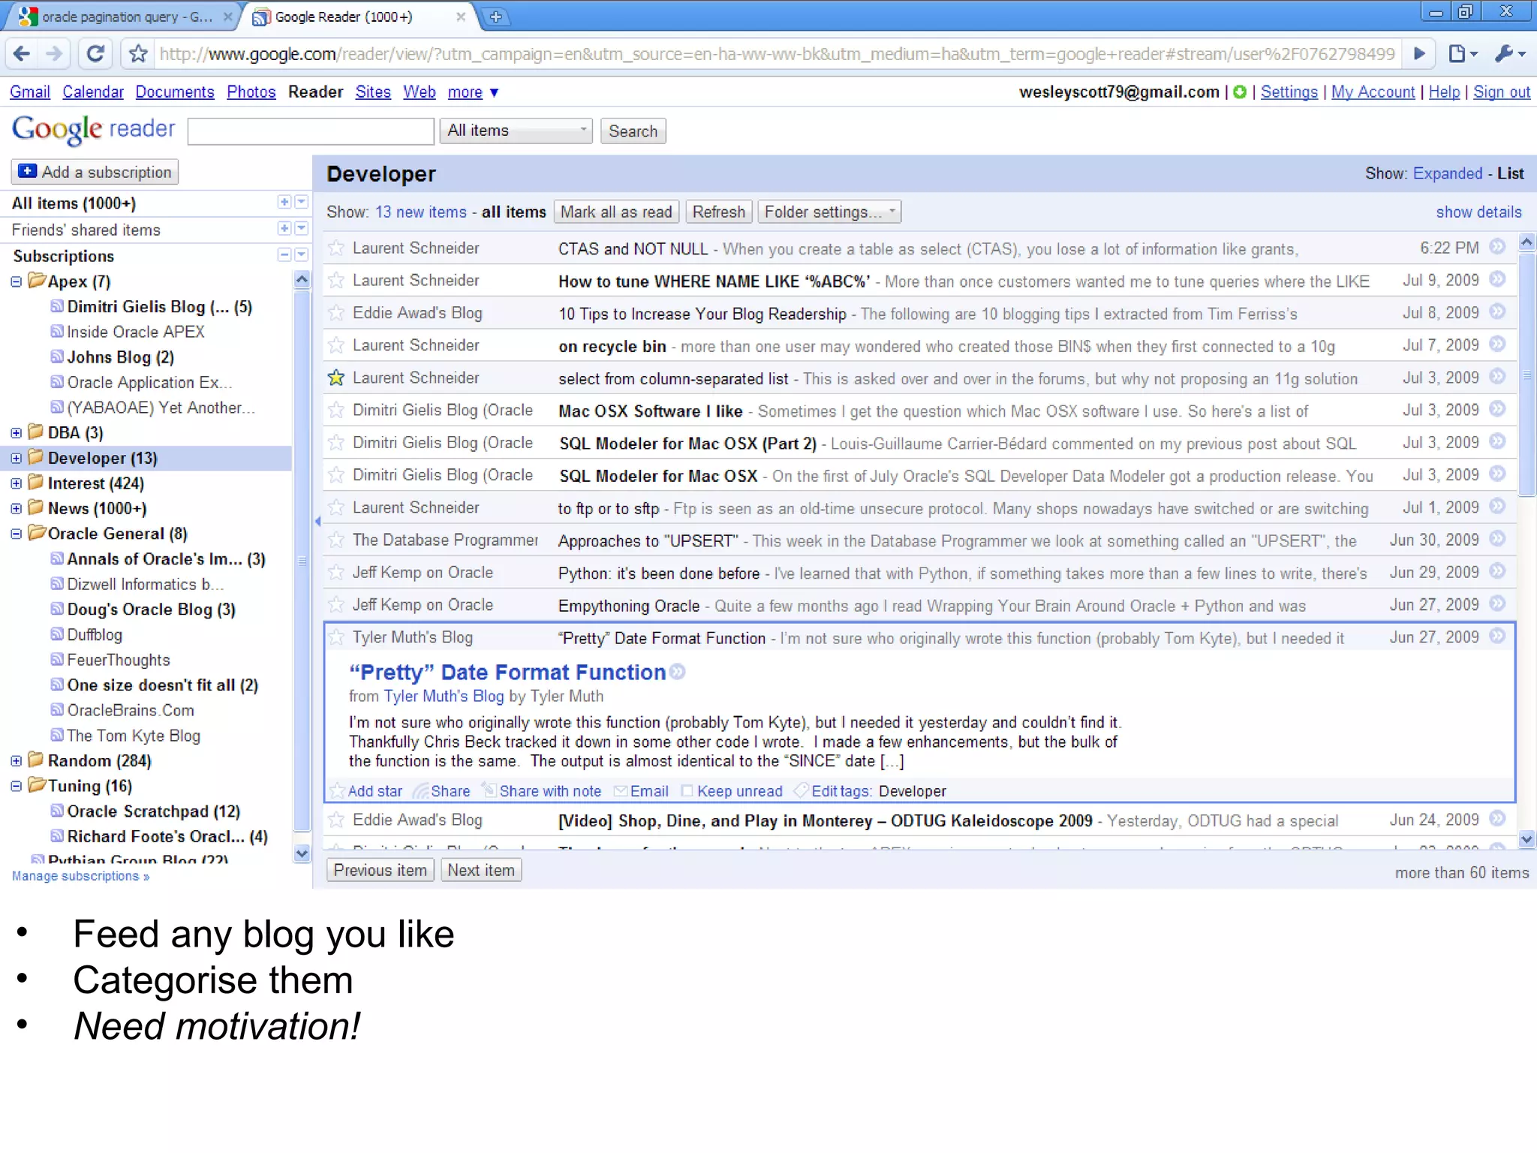Bookmark this page with the star icon
1537x1153 pixels.
138,53
